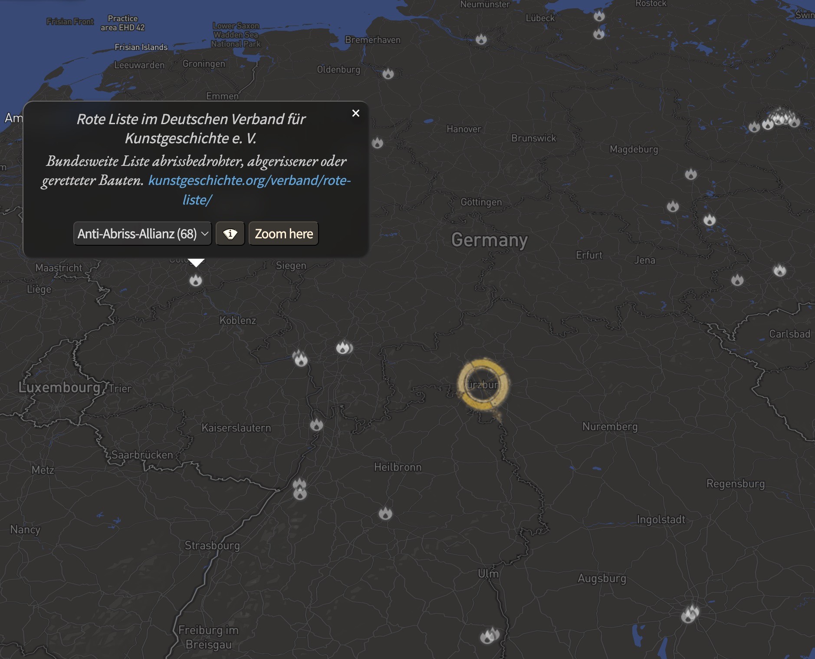Screen dimensions: 815x659
Task: Select the flame marker near Oldenburg
Action: click(388, 73)
